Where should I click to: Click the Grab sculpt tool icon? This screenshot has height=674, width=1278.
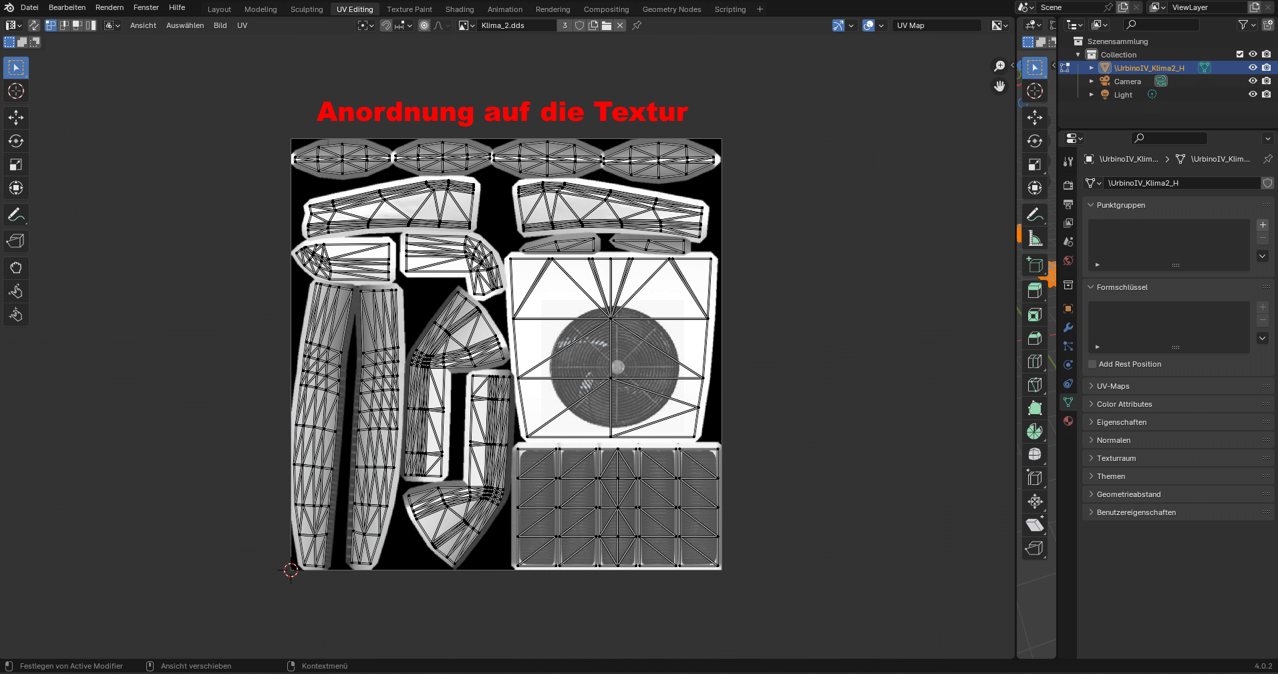[x=16, y=268]
